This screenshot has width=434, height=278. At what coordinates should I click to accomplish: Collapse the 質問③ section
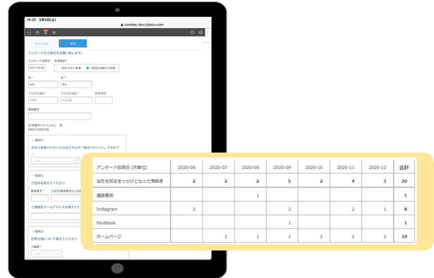tap(34, 232)
